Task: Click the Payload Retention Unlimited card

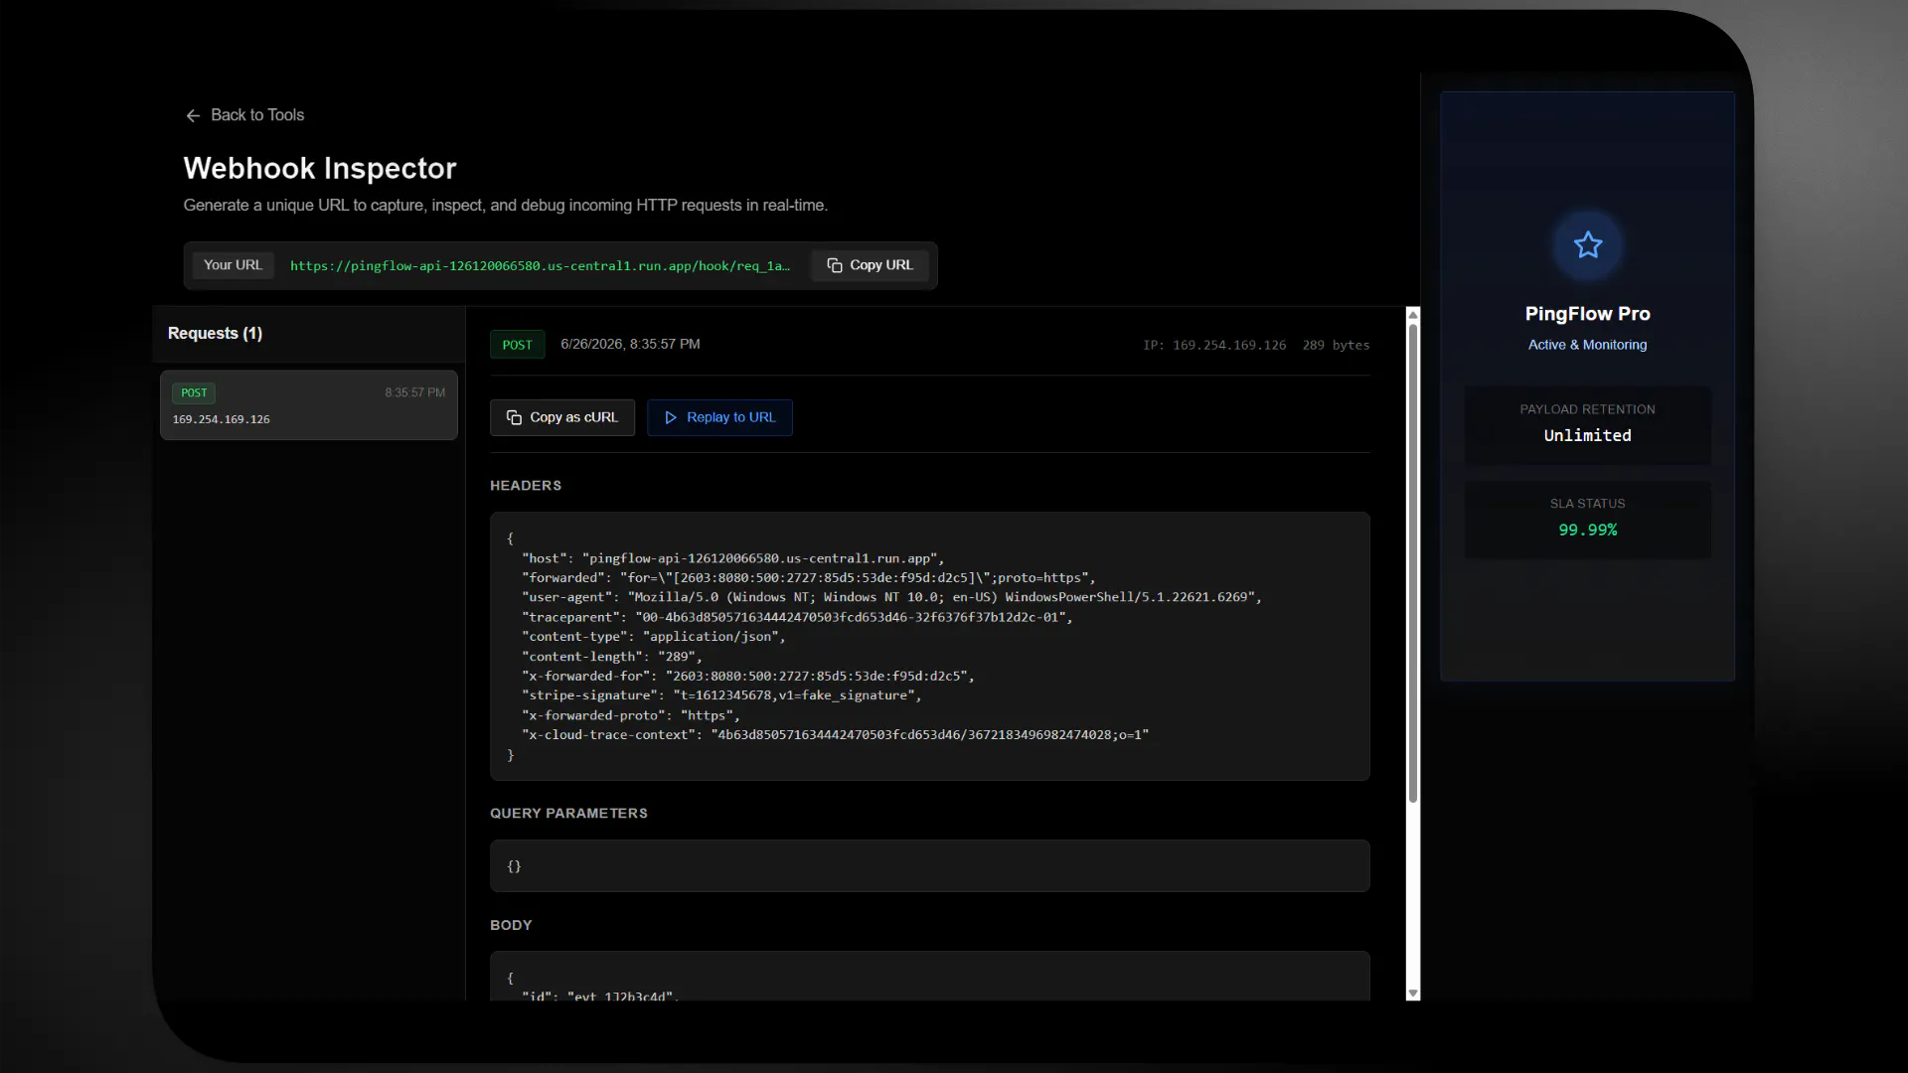Action: [x=1588, y=424]
